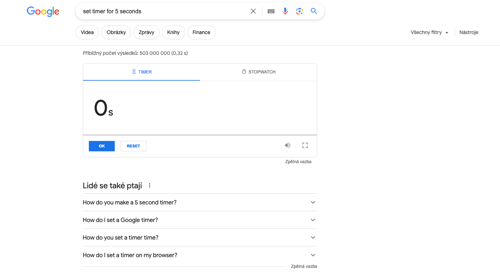
Task: Open the 'Všechny filtry' dropdown
Action: [x=429, y=32]
